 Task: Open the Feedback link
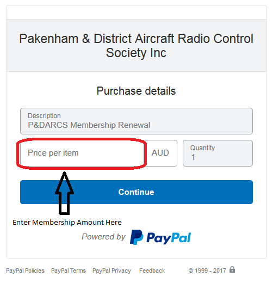pyautogui.click(x=152, y=271)
